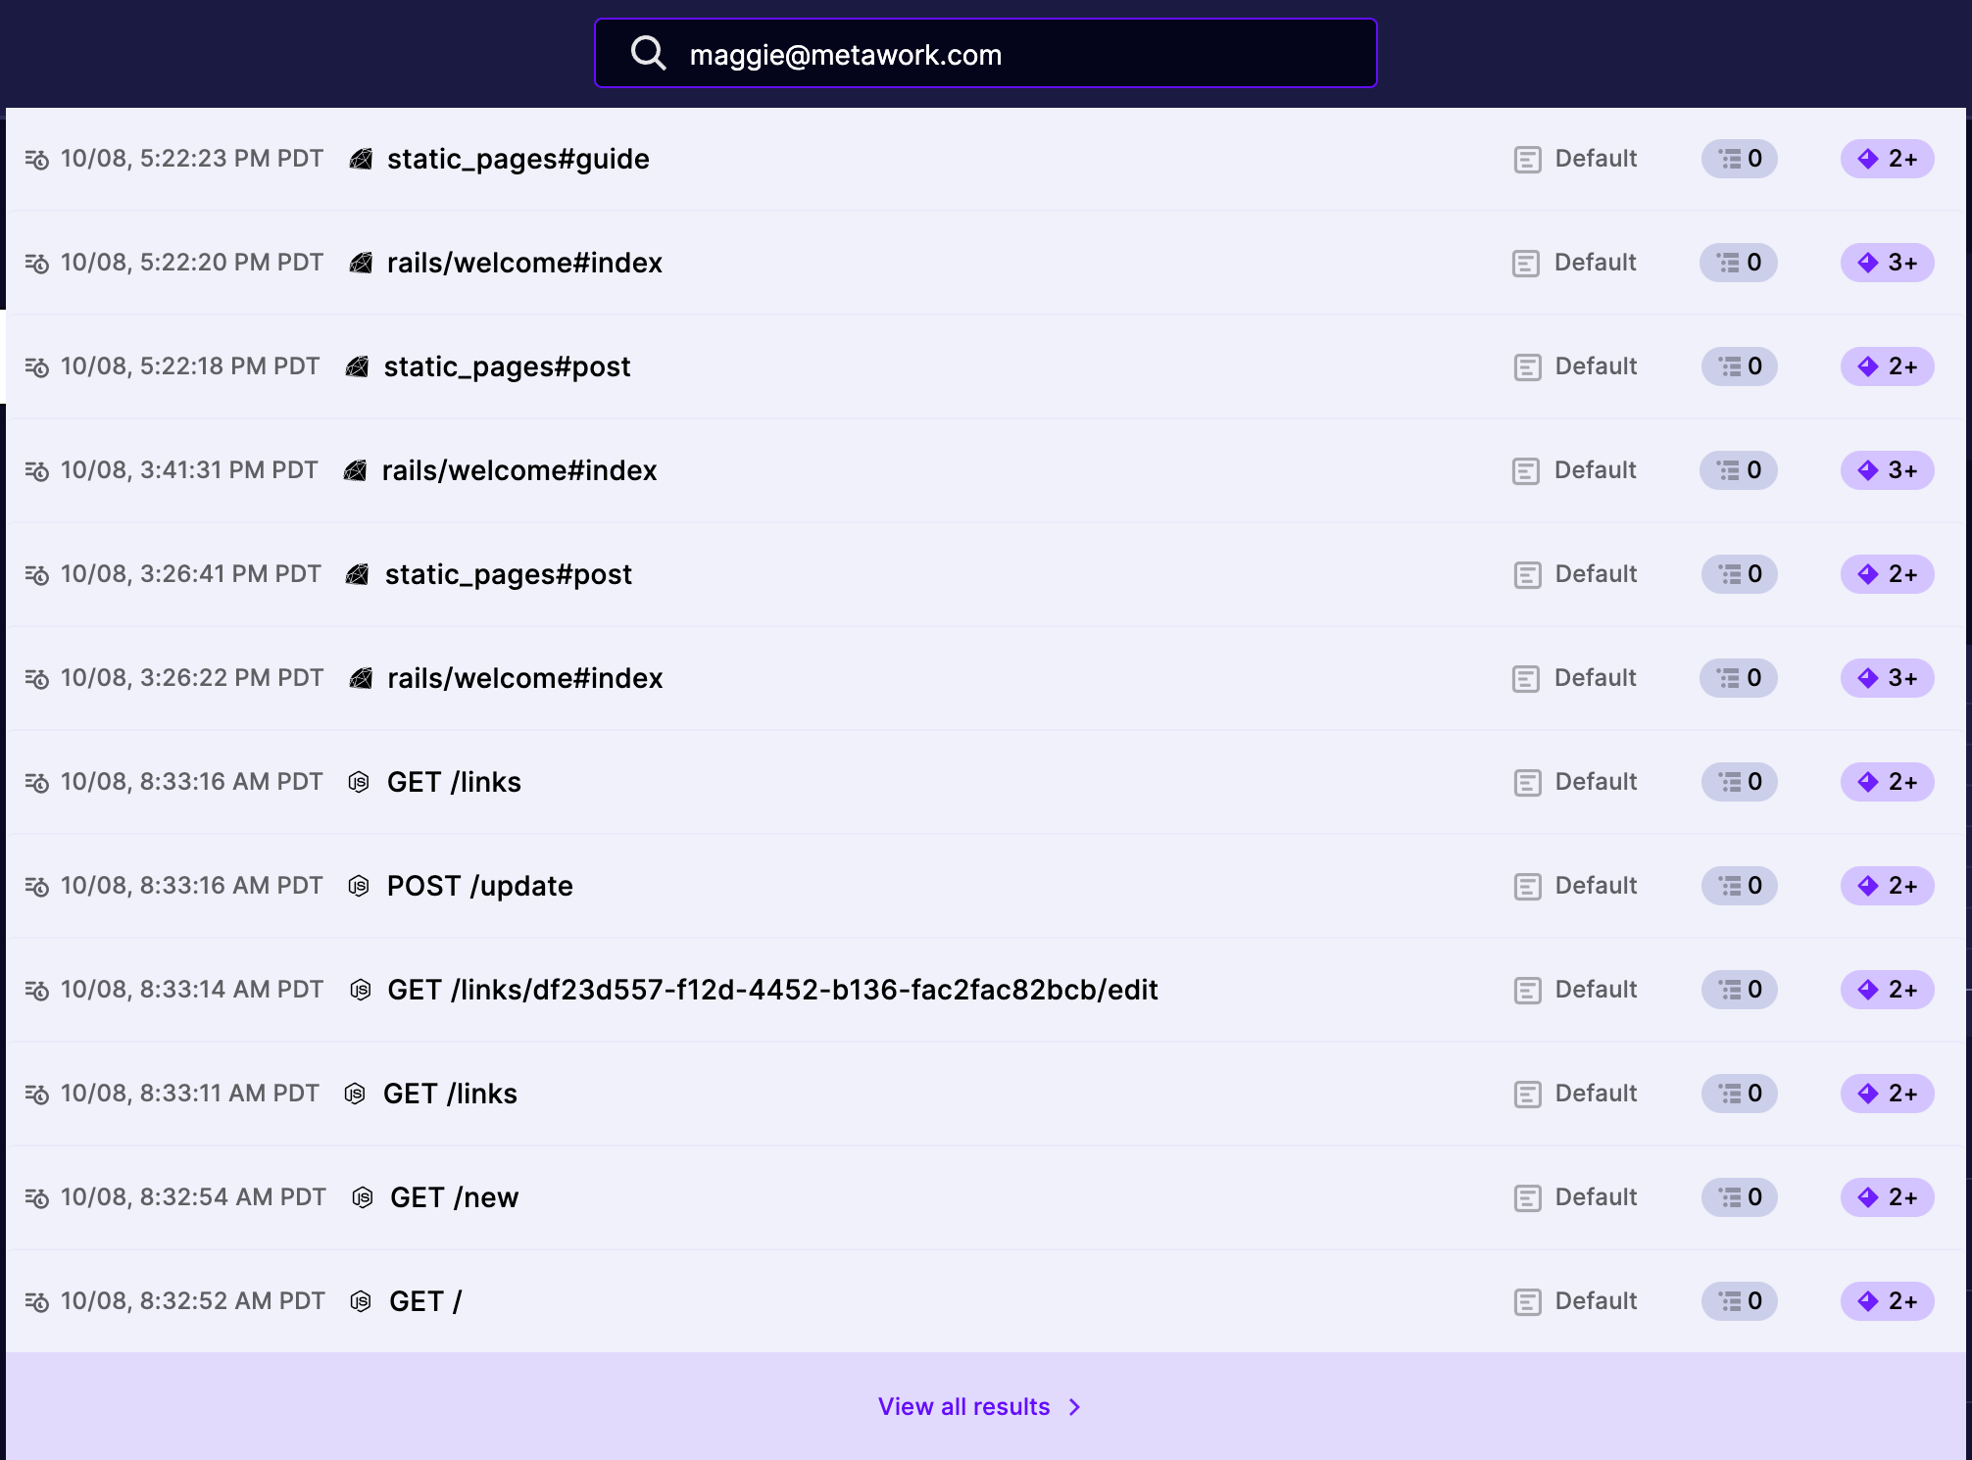This screenshot has height=1460, width=1972.
Task: Open the 5:22:18 PM static_pages#post trace
Action: click(507, 366)
